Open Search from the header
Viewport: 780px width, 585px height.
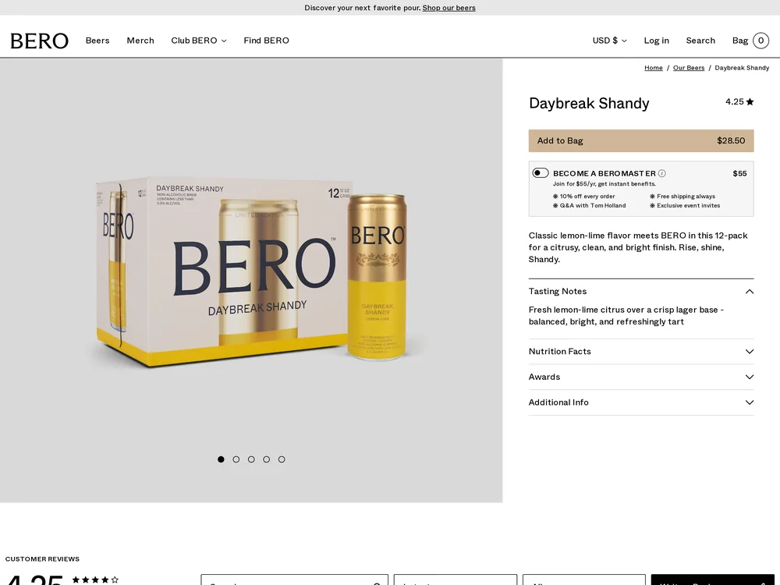pyautogui.click(x=700, y=41)
